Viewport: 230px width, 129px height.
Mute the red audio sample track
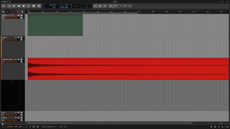pos(22,59)
